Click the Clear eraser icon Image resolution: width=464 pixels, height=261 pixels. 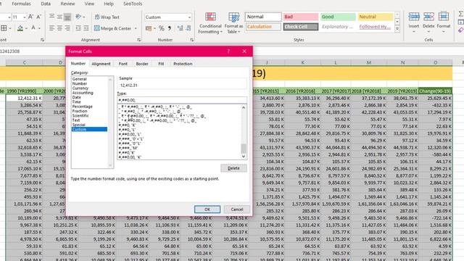click(461, 30)
